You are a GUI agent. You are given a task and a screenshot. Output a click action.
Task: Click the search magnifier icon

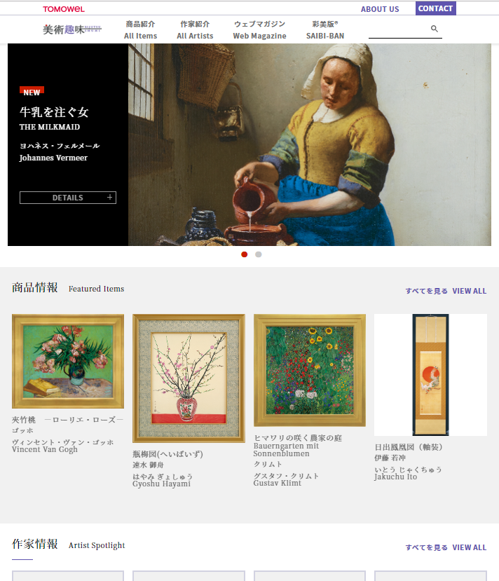click(x=434, y=29)
